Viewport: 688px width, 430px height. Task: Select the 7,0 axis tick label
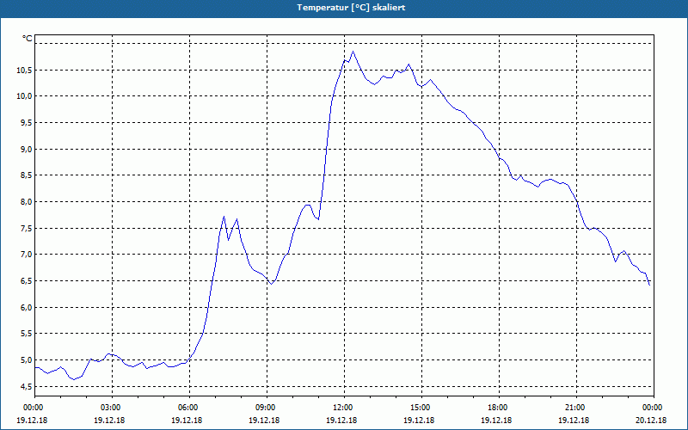pyautogui.click(x=27, y=255)
